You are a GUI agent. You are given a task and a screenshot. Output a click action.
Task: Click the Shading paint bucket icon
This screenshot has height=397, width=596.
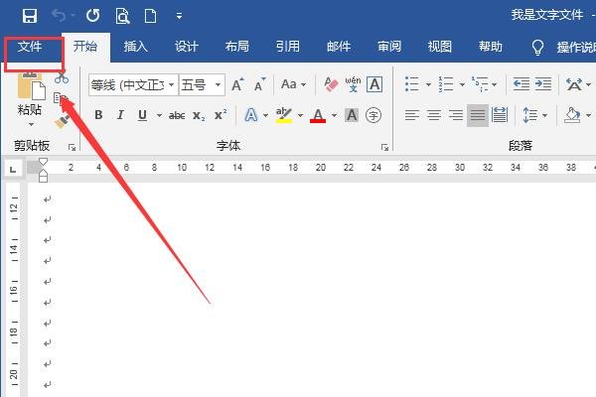[x=572, y=115]
